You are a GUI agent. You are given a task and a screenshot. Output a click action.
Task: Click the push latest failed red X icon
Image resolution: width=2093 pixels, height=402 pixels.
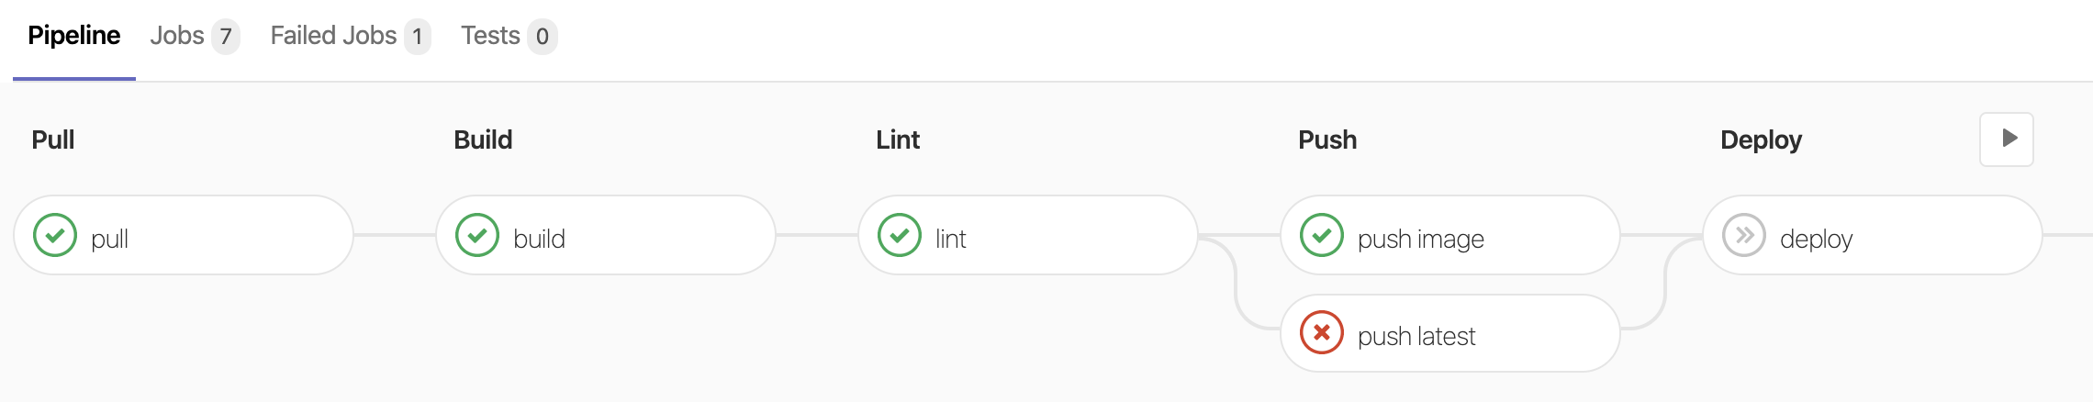[1322, 332]
